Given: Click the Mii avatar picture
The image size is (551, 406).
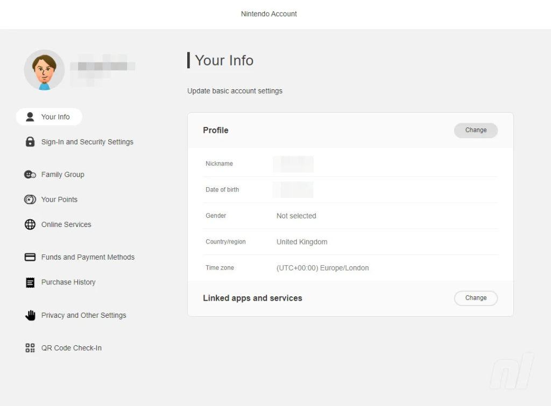Looking at the screenshot, I should click(44, 70).
